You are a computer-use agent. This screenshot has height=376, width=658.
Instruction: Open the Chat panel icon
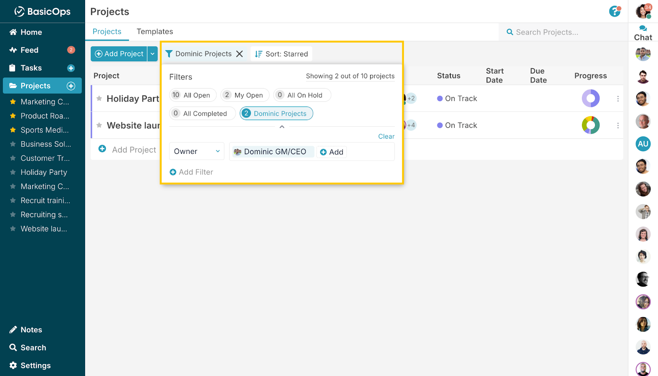click(643, 28)
